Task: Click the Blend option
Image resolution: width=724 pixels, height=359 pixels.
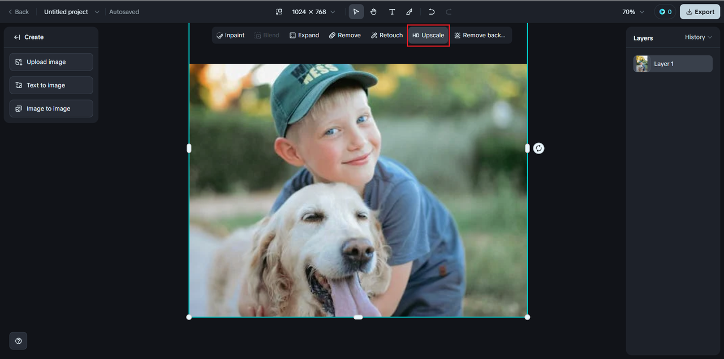Action: click(x=267, y=35)
